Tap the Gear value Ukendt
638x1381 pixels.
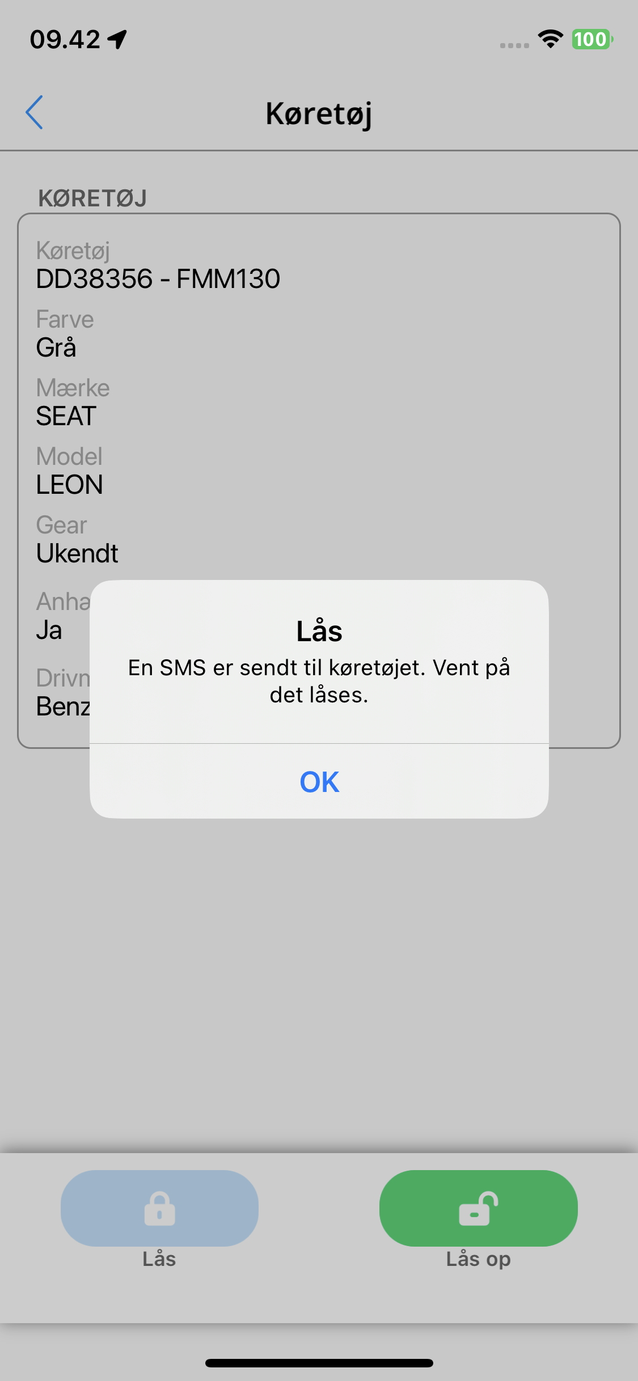coord(77,553)
